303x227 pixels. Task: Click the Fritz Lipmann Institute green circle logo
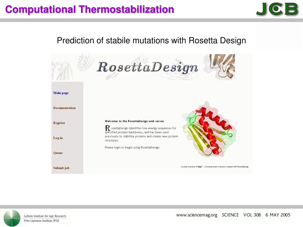coord(12,218)
